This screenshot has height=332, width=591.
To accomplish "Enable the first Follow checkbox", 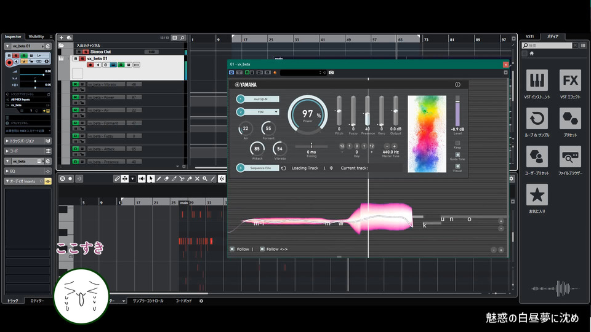I will pyautogui.click(x=232, y=249).
